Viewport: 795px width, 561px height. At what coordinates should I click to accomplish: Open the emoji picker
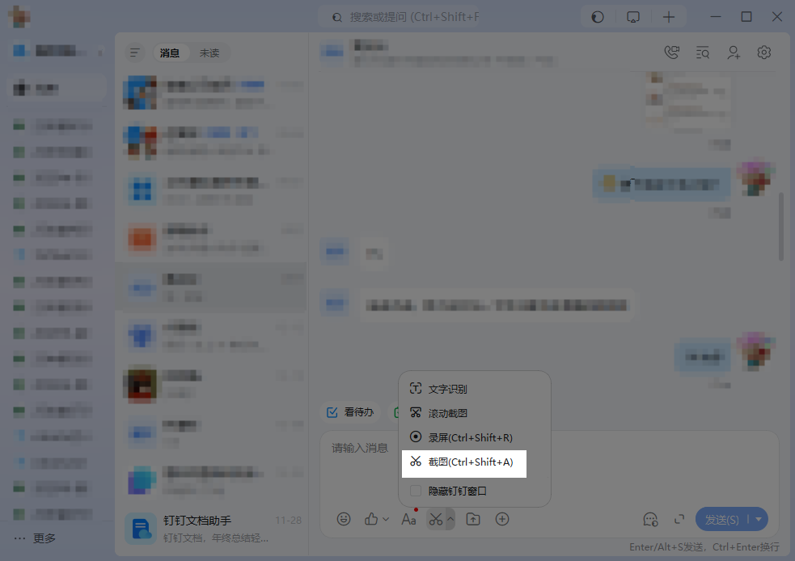pos(344,519)
